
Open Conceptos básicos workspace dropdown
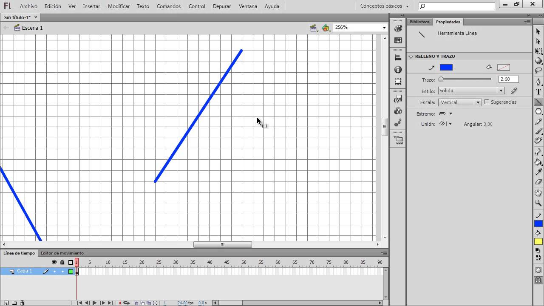[x=384, y=6]
